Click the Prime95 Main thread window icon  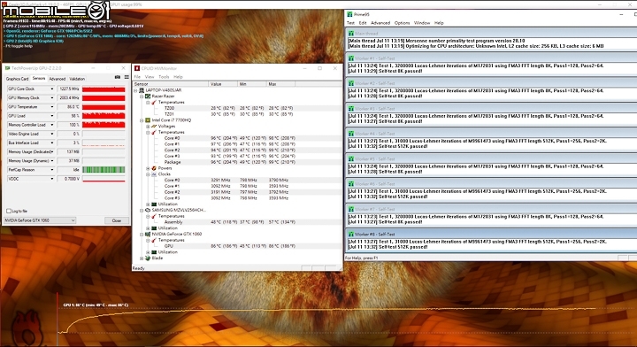tap(351, 34)
